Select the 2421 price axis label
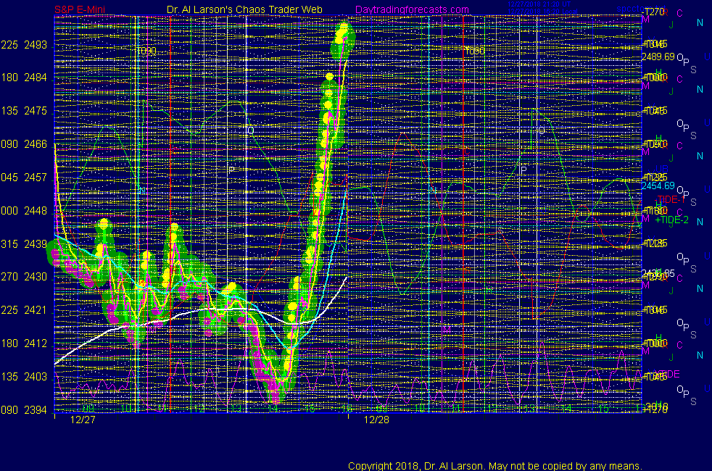The width and height of the screenshot is (712, 471). tap(36, 310)
